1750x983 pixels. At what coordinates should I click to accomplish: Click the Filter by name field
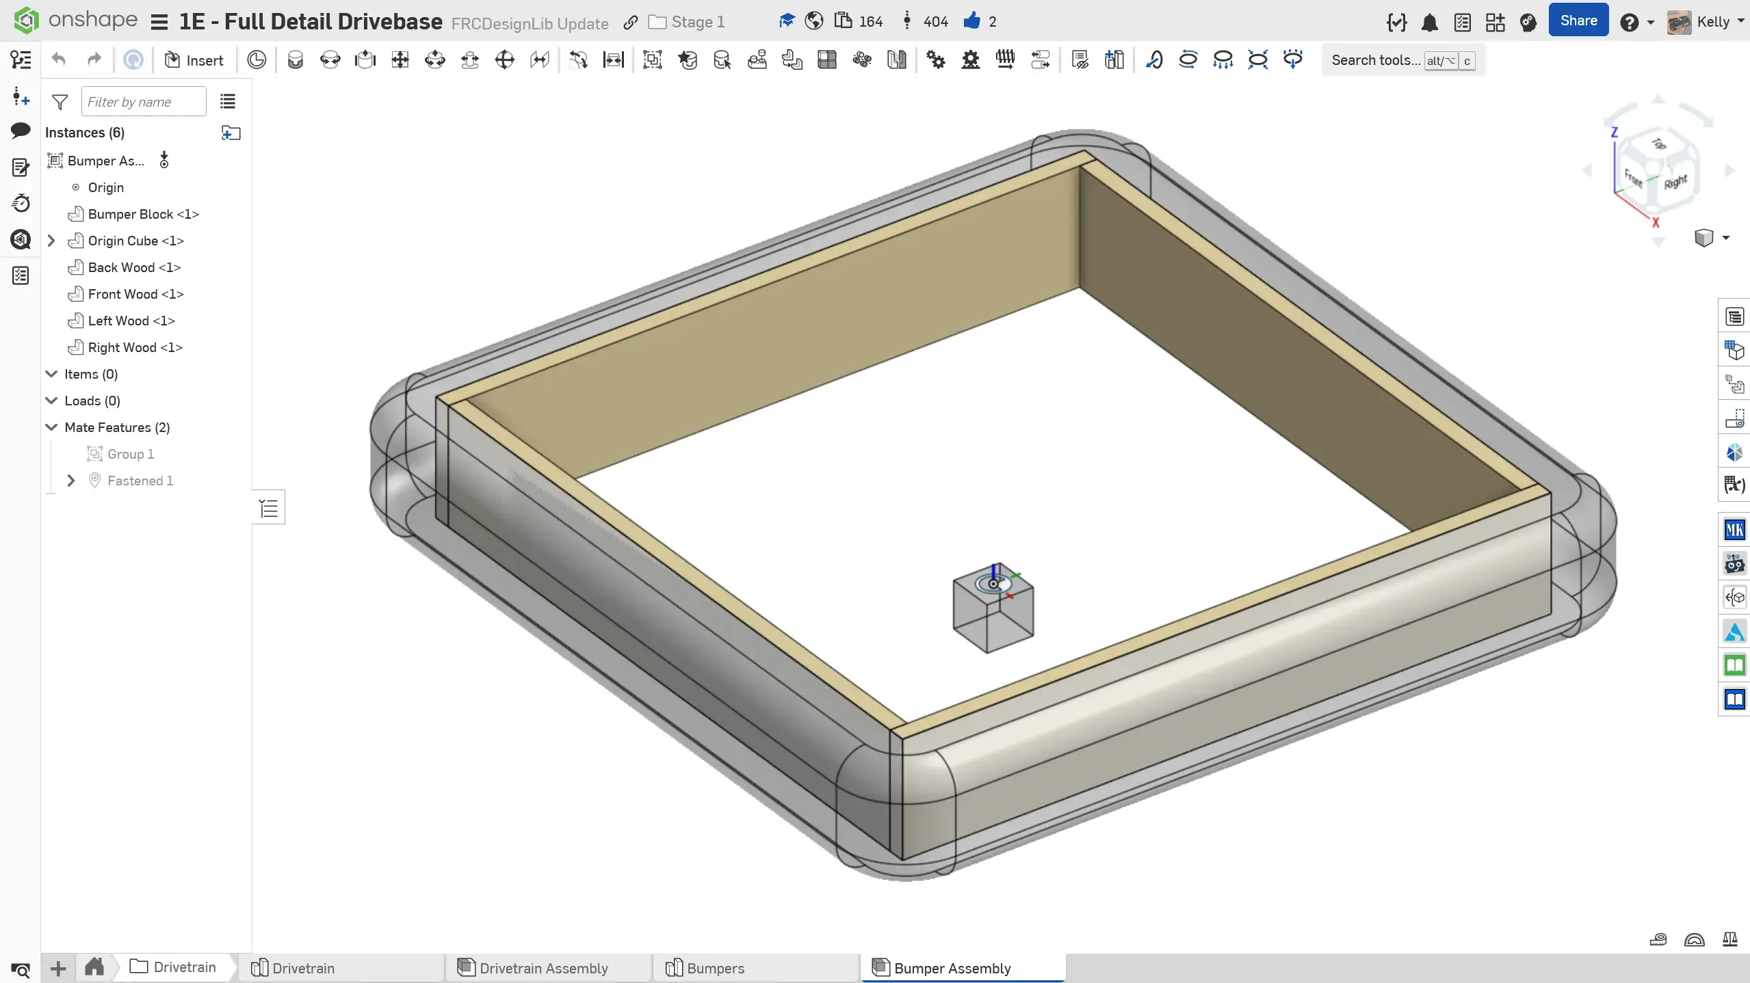(x=143, y=102)
